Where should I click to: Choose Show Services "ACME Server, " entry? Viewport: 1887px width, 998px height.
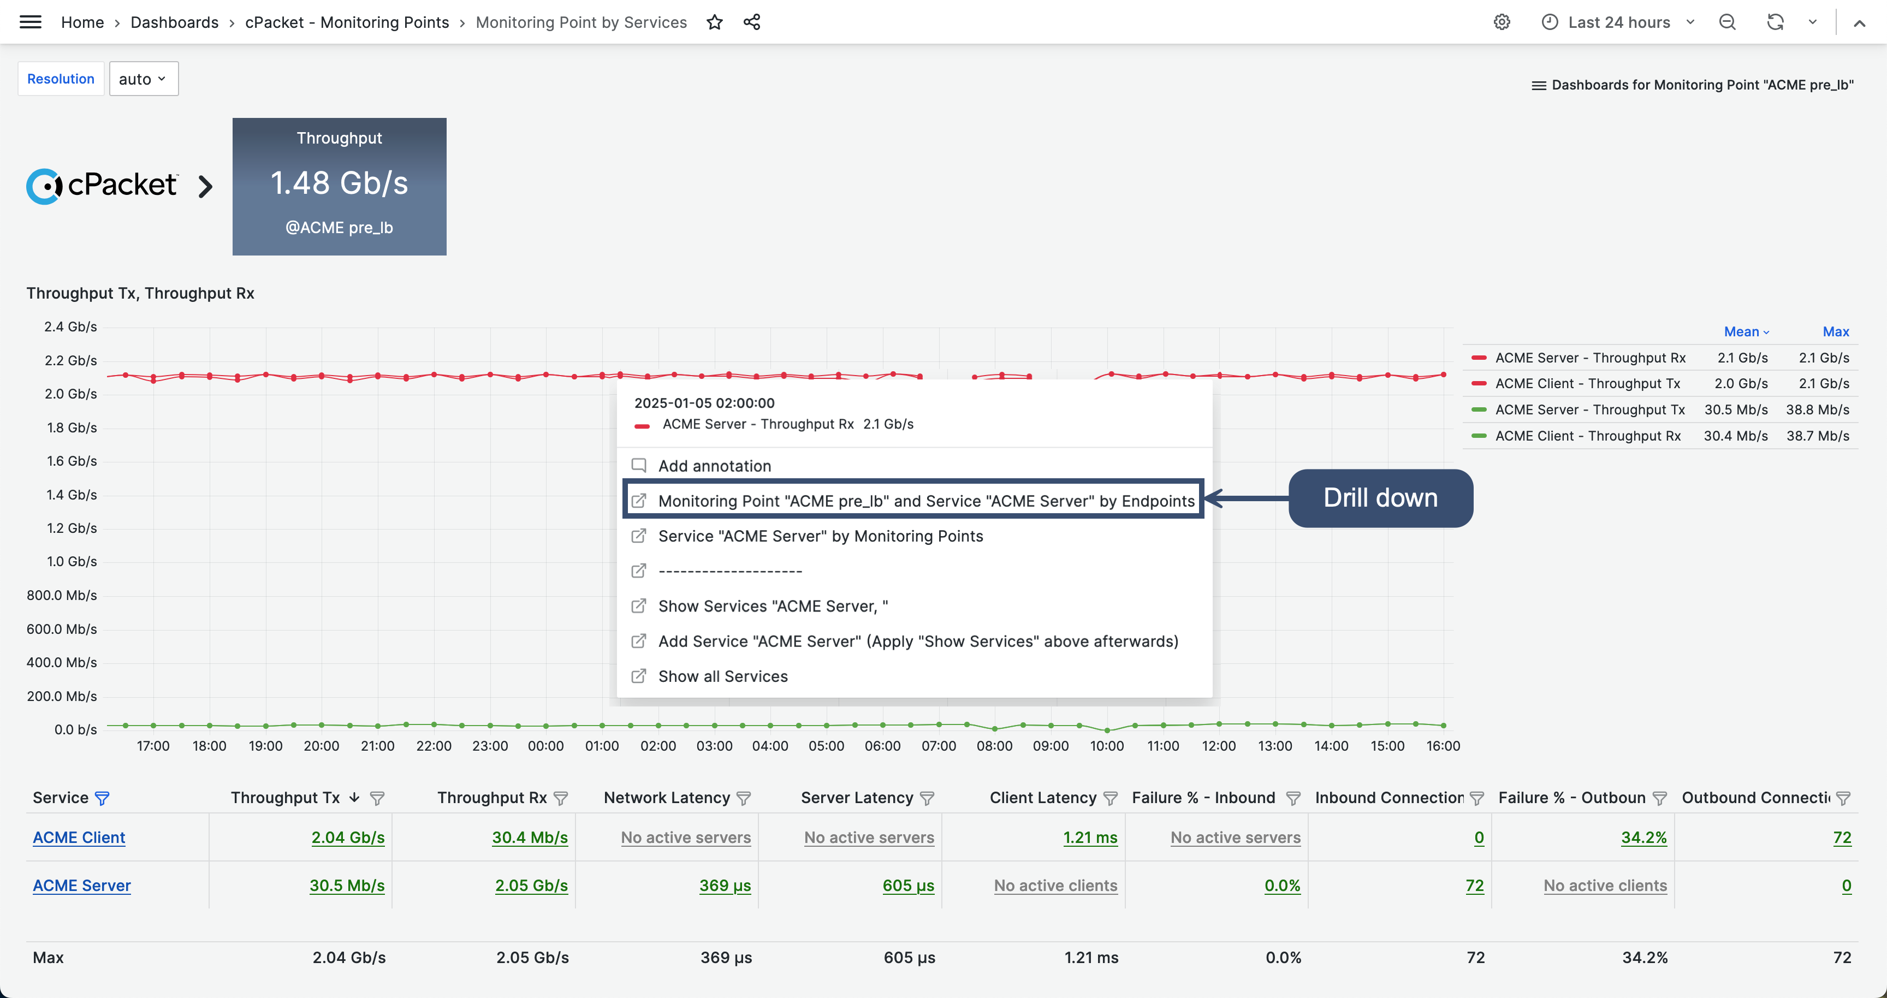pos(914,606)
